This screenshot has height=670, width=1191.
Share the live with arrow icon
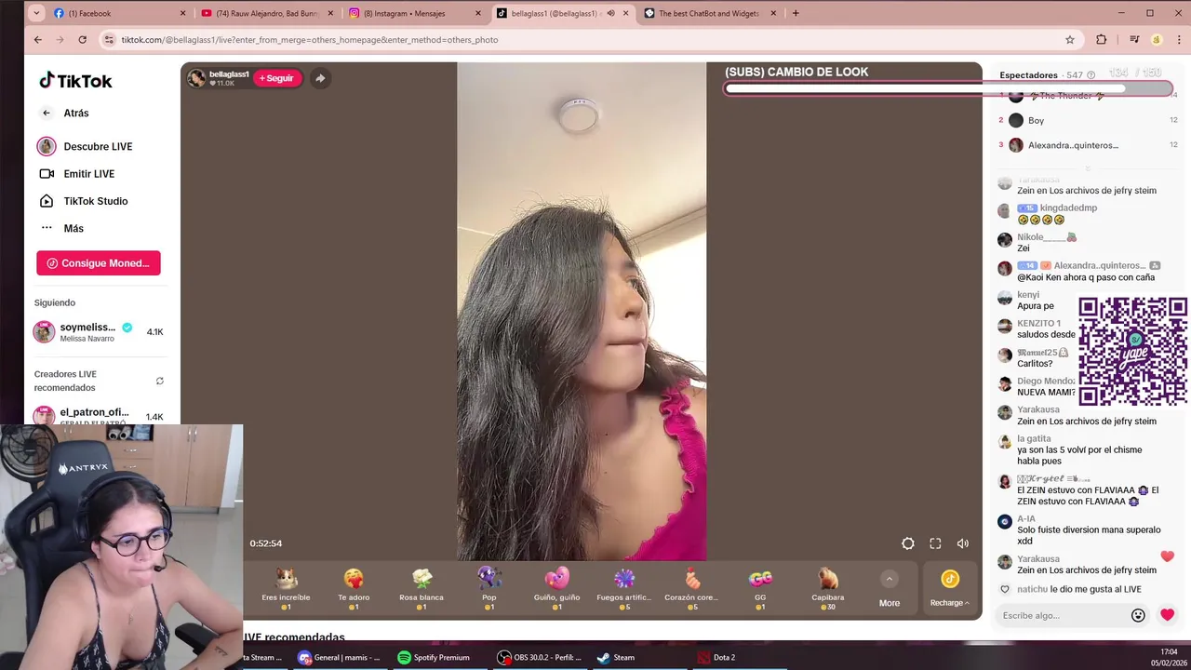pos(320,78)
